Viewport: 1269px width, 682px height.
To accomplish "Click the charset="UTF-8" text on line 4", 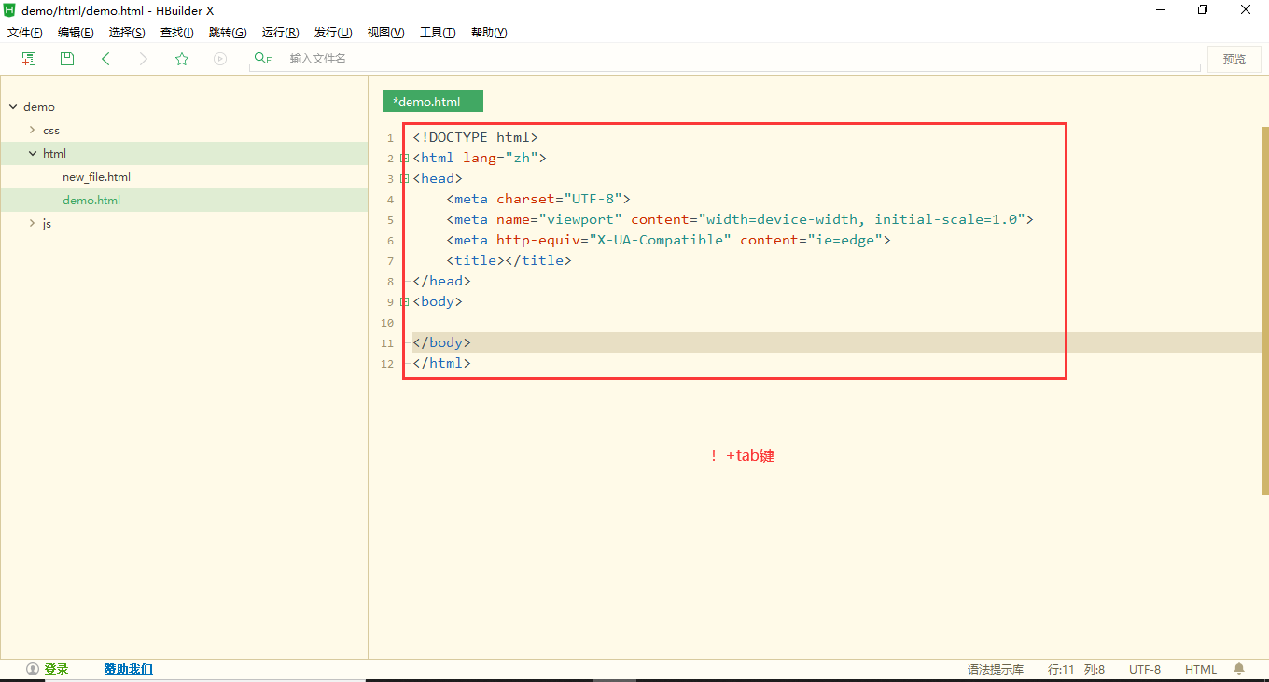I will pos(560,200).
